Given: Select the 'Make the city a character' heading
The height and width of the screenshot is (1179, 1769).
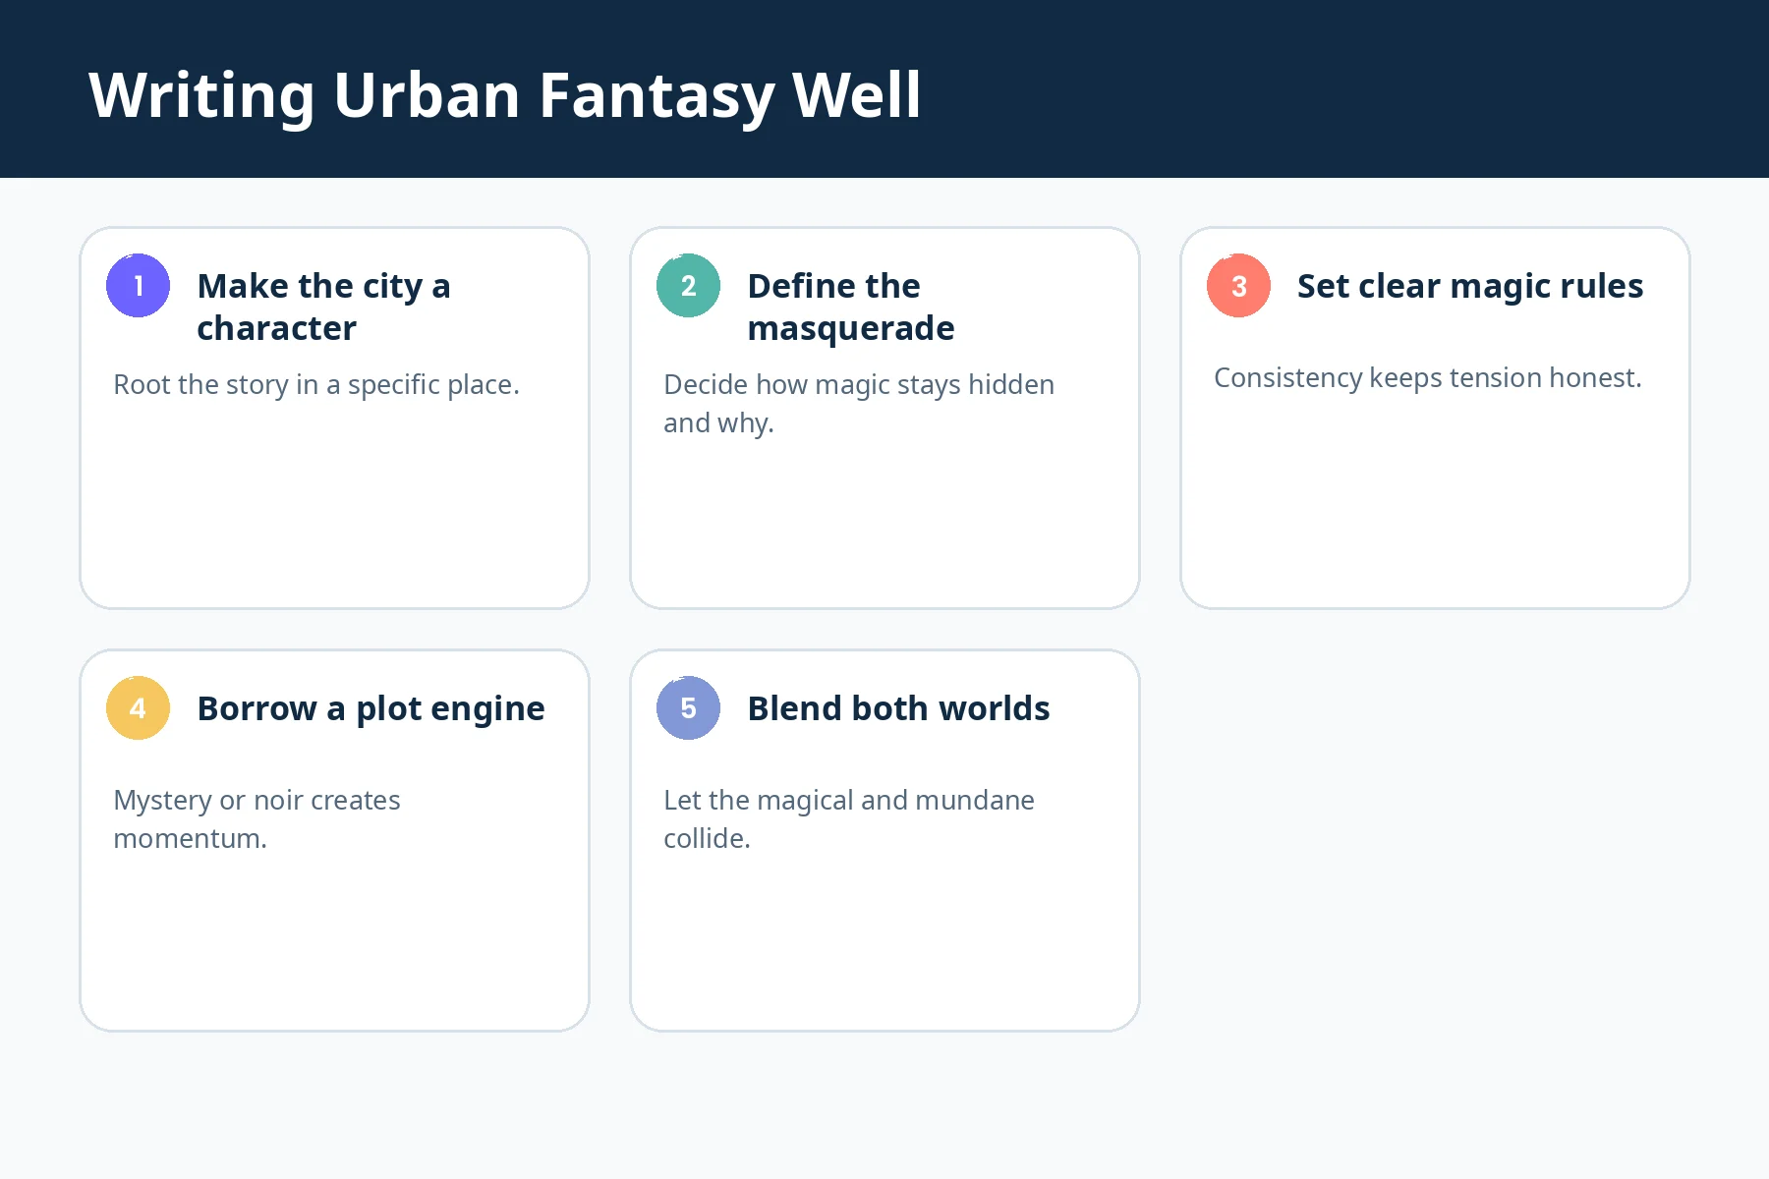Looking at the screenshot, I should click(x=323, y=307).
